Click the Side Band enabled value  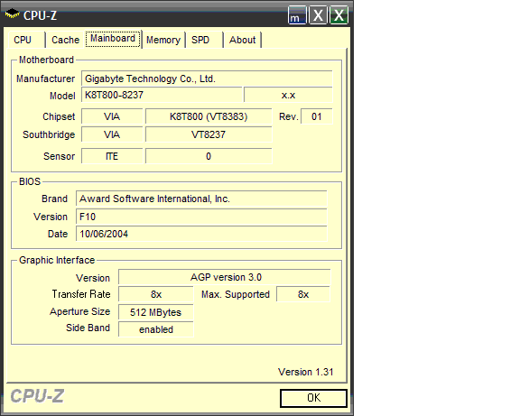point(156,329)
